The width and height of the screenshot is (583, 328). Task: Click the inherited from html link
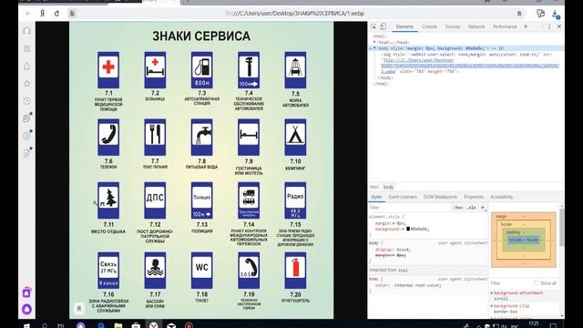coord(403,270)
